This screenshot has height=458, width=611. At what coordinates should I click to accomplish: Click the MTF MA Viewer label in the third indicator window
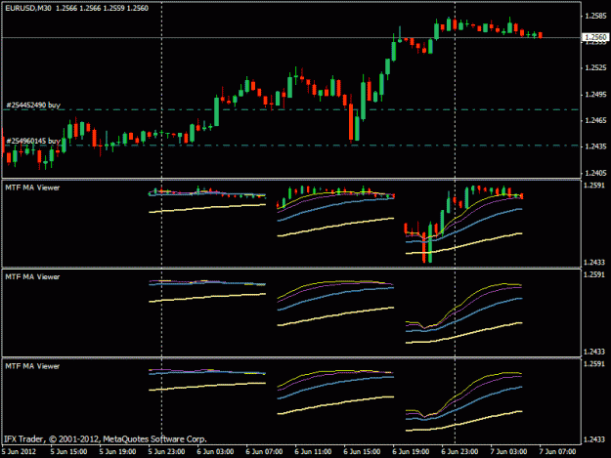click(32, 366)
